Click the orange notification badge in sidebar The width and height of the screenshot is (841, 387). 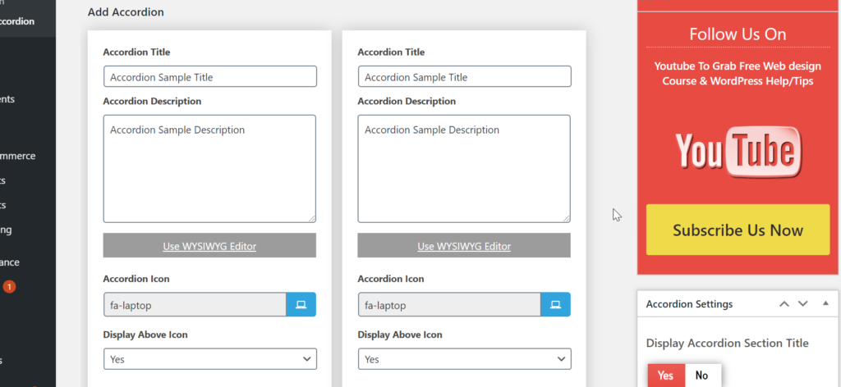coord(9,287)
